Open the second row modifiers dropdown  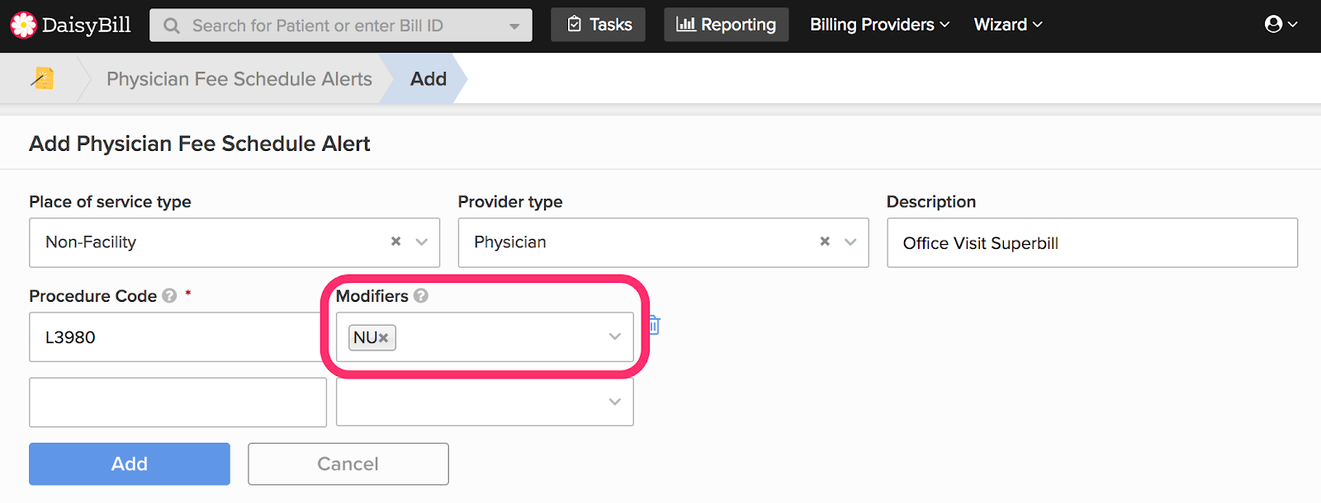[x=614, y=402]
